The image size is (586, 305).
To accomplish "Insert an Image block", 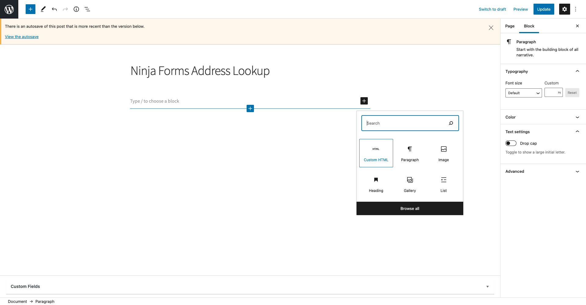I will [x=443, y=153].
